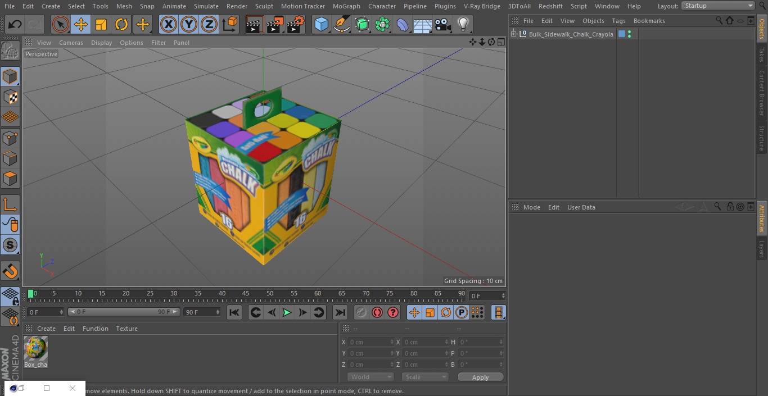The image size is (768, 396).
Task: Open the MoGraph menu
Action: 346,6
